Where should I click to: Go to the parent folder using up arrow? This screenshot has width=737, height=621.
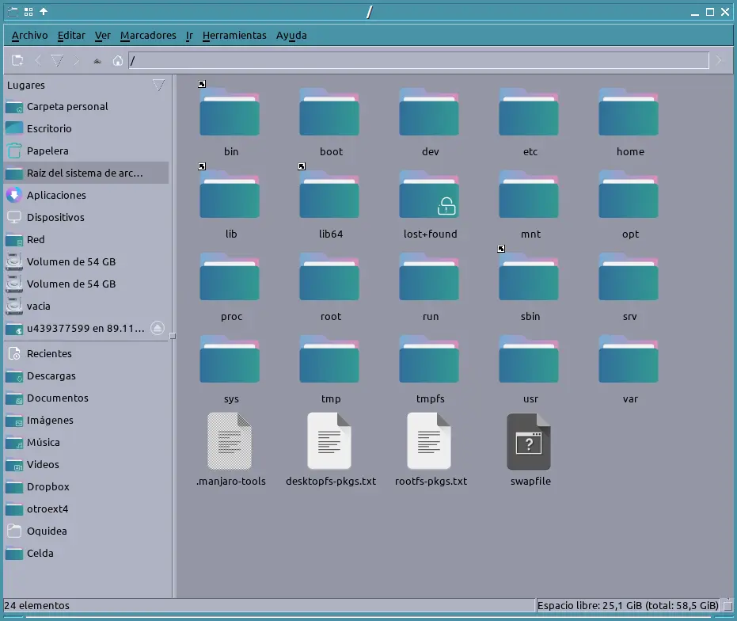click(97, 60)
